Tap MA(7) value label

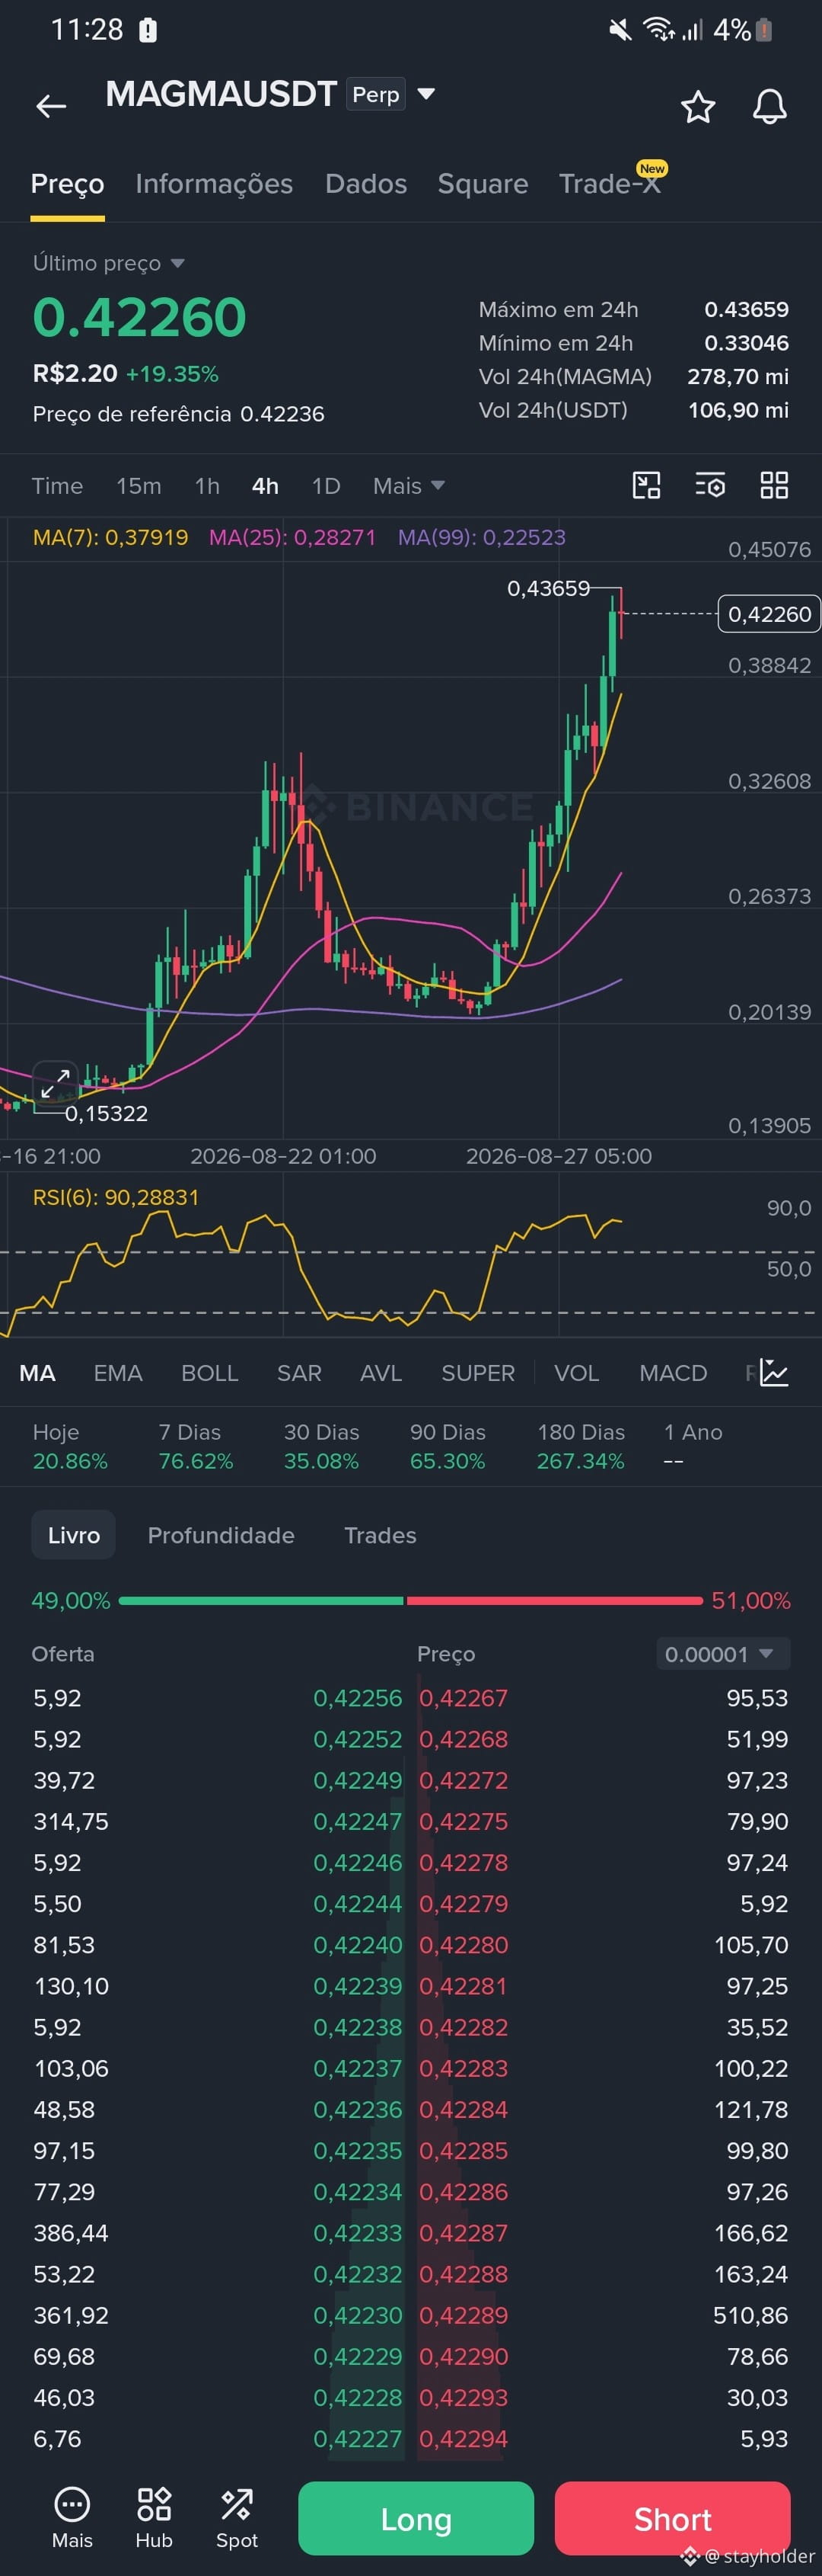tap(110, 537)
